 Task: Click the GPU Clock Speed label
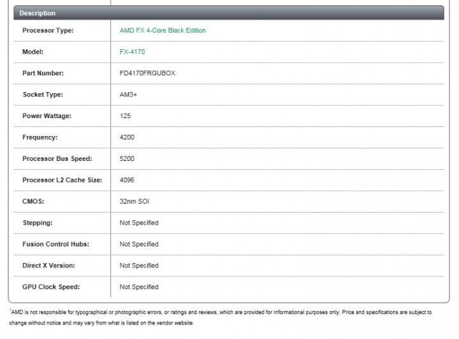[x=50, y=287]
